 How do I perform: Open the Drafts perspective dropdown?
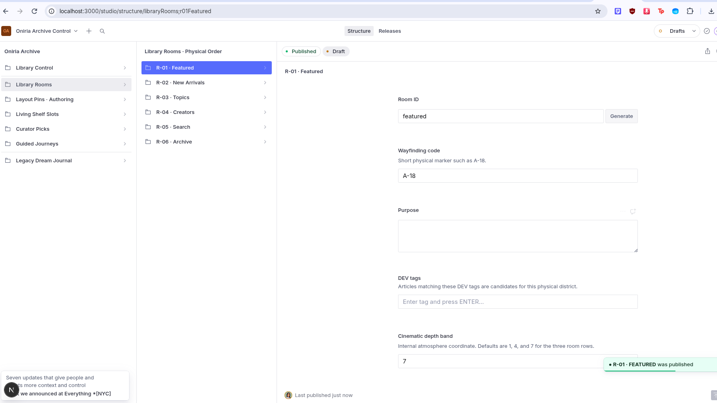pyautogui.click(x=677, y=31)
